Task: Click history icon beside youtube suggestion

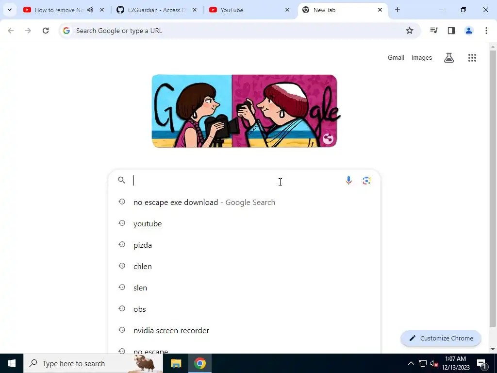Action: (x=122, y=223)
